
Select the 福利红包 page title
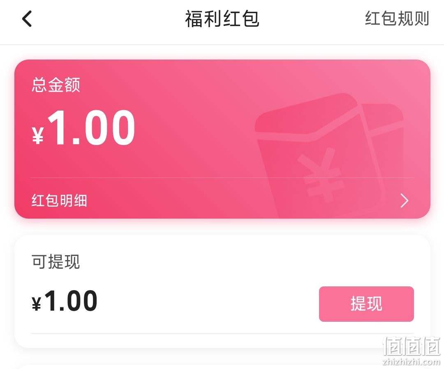point(222,18)
